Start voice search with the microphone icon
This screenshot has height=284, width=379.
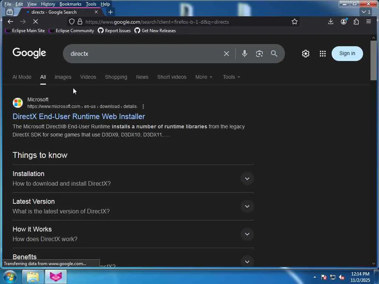(244, 54)
